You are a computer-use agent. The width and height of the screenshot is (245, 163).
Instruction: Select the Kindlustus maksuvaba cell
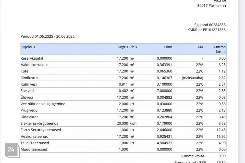point(192,78)
